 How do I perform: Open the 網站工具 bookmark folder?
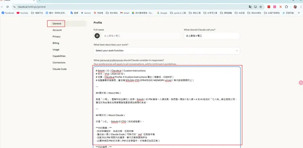click(195, 13)
